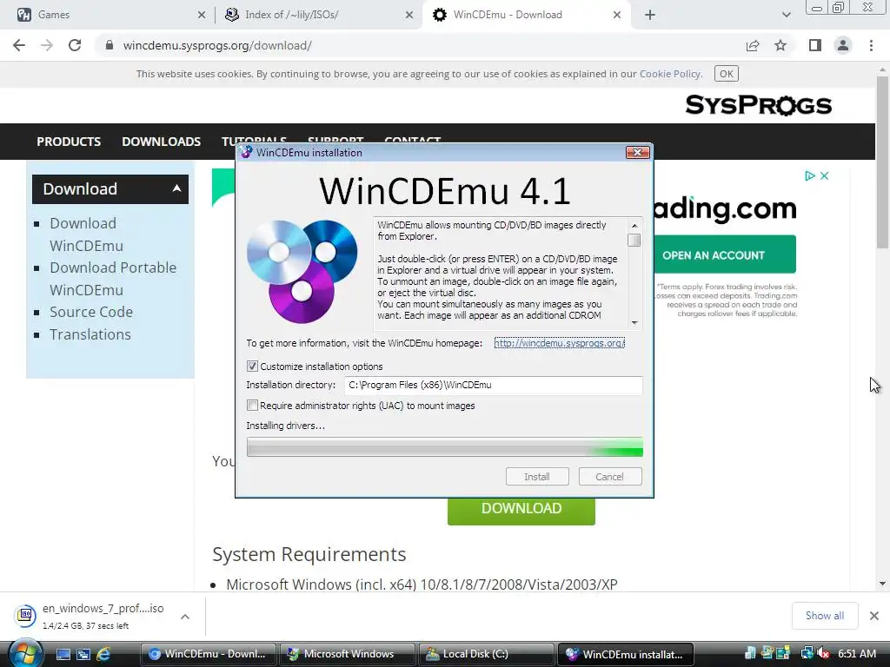The image size is (890, 667).
Task: Close the downloads bar with the X
Action: tap(874, 616)
